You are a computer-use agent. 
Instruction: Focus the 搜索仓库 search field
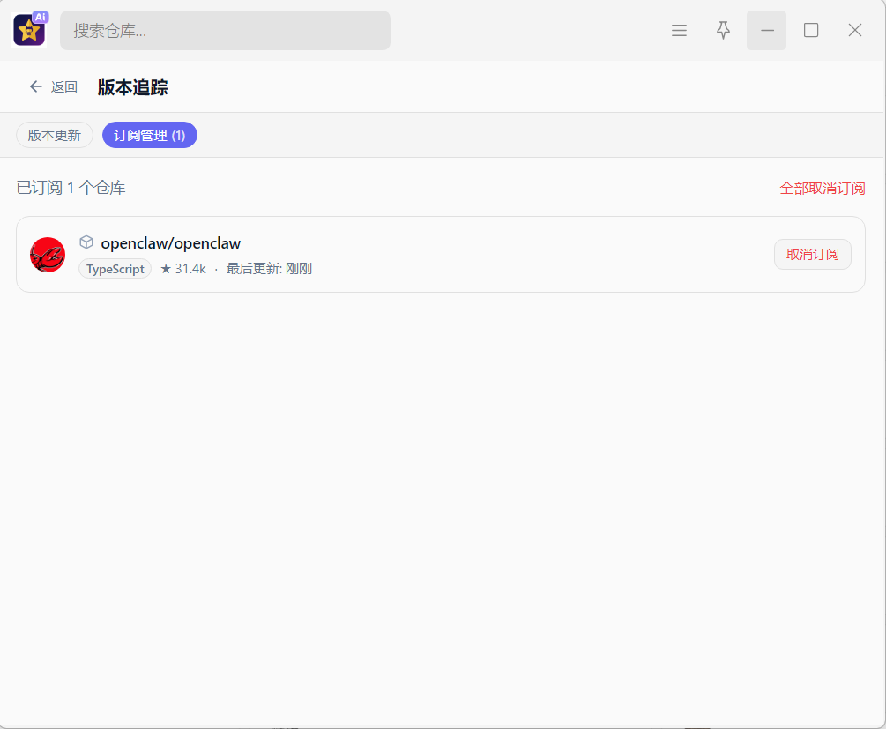tap(225, 31)
